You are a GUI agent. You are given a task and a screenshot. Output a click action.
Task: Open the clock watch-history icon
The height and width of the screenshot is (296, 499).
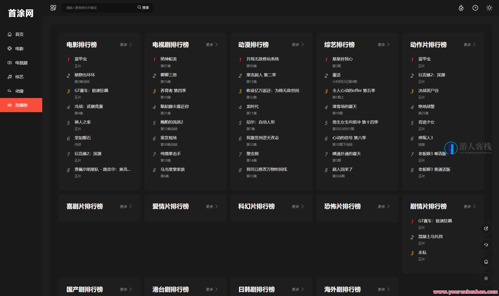pyautogui.click(x=475, y=8)
